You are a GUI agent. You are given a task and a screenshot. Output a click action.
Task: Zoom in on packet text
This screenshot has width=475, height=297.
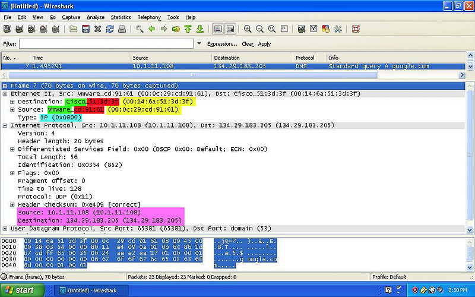click(248, 29)
